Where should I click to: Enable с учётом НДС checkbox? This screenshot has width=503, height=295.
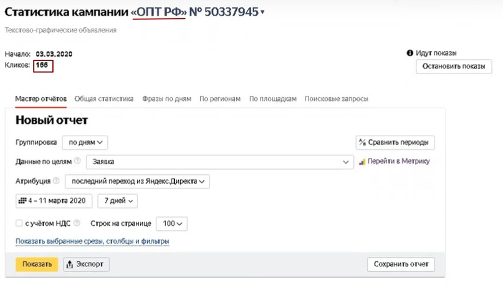pos(19,223)
